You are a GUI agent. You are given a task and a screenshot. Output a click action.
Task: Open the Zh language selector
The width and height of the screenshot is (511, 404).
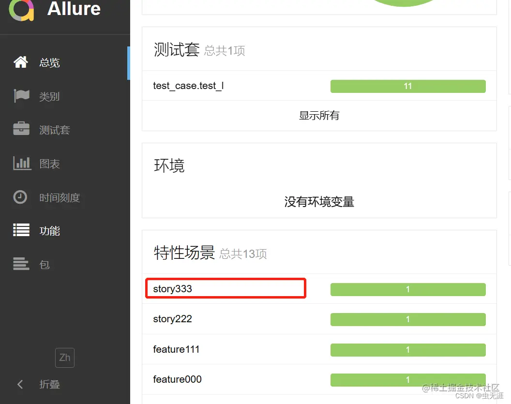[x=65, y=358]
